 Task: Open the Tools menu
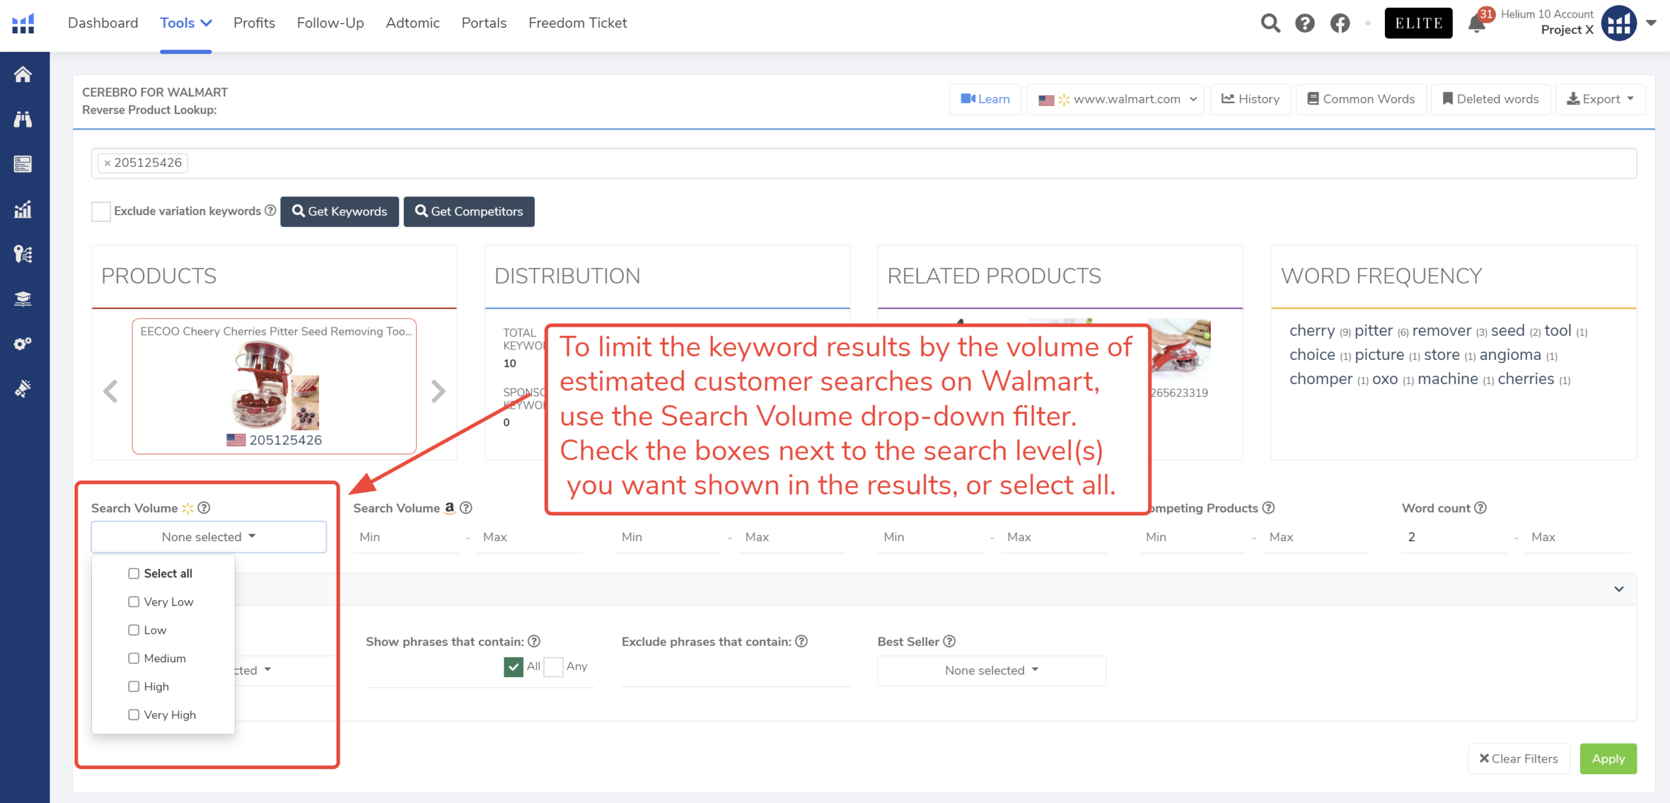point(185,23)
